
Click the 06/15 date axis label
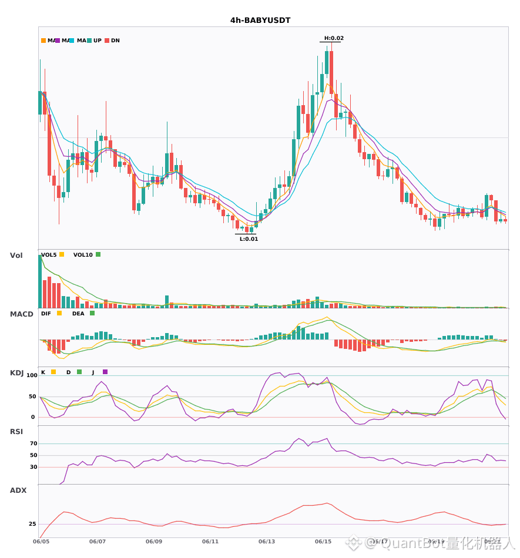(323, 542)
